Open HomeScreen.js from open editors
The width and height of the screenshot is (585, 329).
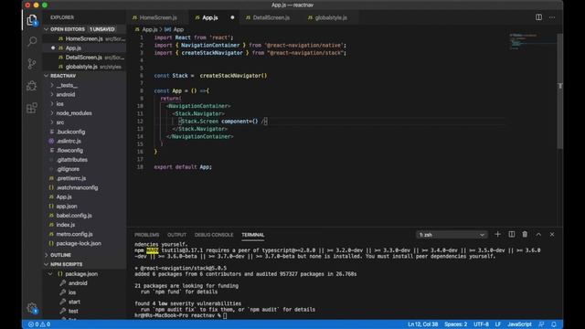pyautogui.click(x=84, y=38)
